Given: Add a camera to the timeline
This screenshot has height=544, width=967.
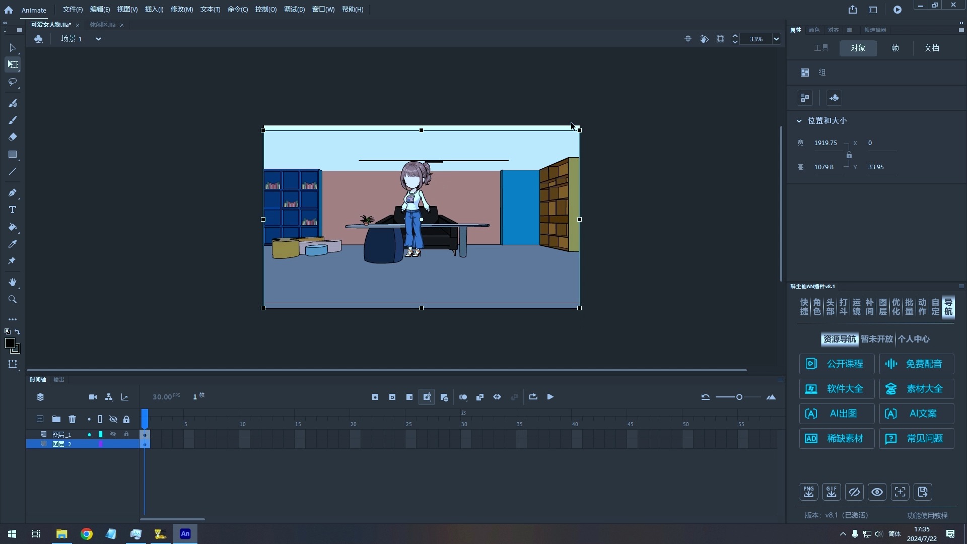Looking at the screenshot, I should click(93, 397).
